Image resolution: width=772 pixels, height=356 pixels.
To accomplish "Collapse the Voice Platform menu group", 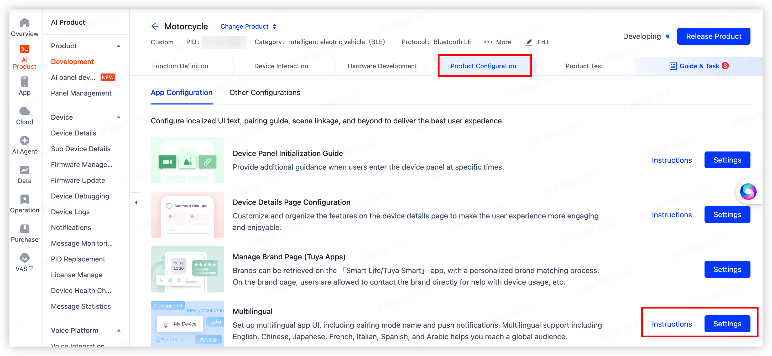I will [119, 330].
